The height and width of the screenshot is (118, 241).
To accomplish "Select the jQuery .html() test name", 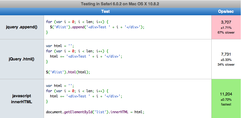I will coord(22,59).
